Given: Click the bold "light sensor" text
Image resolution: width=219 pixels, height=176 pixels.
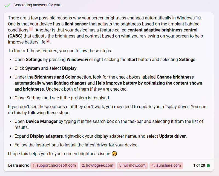Looking at the screenshot, I should click(x=76, y=24).
